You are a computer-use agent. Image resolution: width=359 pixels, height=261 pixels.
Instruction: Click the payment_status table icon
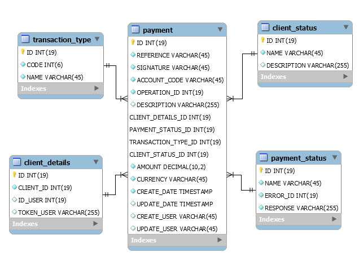[x=264, y=158]
